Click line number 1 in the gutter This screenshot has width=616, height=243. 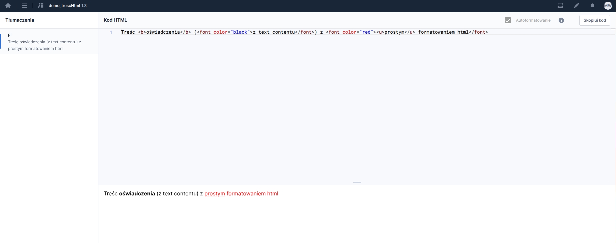tap(111, 32)
